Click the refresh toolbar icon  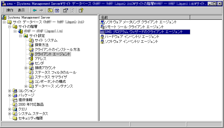[x=72, y=10]
